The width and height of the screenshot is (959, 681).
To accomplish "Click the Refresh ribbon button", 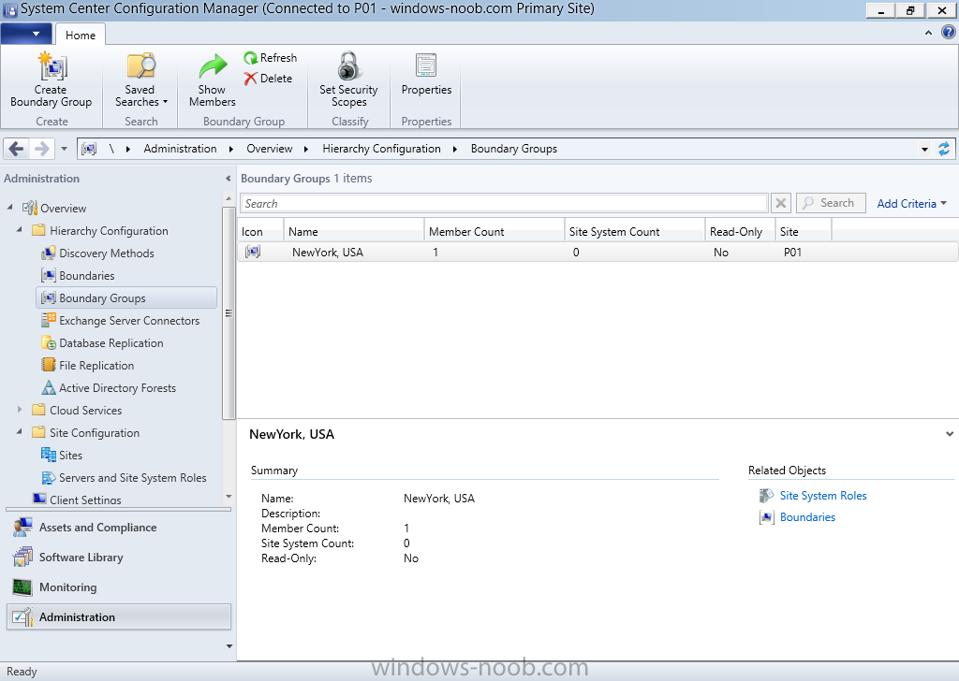I will [x=271, y=57].
